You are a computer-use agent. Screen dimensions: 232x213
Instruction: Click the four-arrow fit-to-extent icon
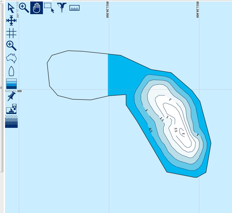(x=11, y=20)
